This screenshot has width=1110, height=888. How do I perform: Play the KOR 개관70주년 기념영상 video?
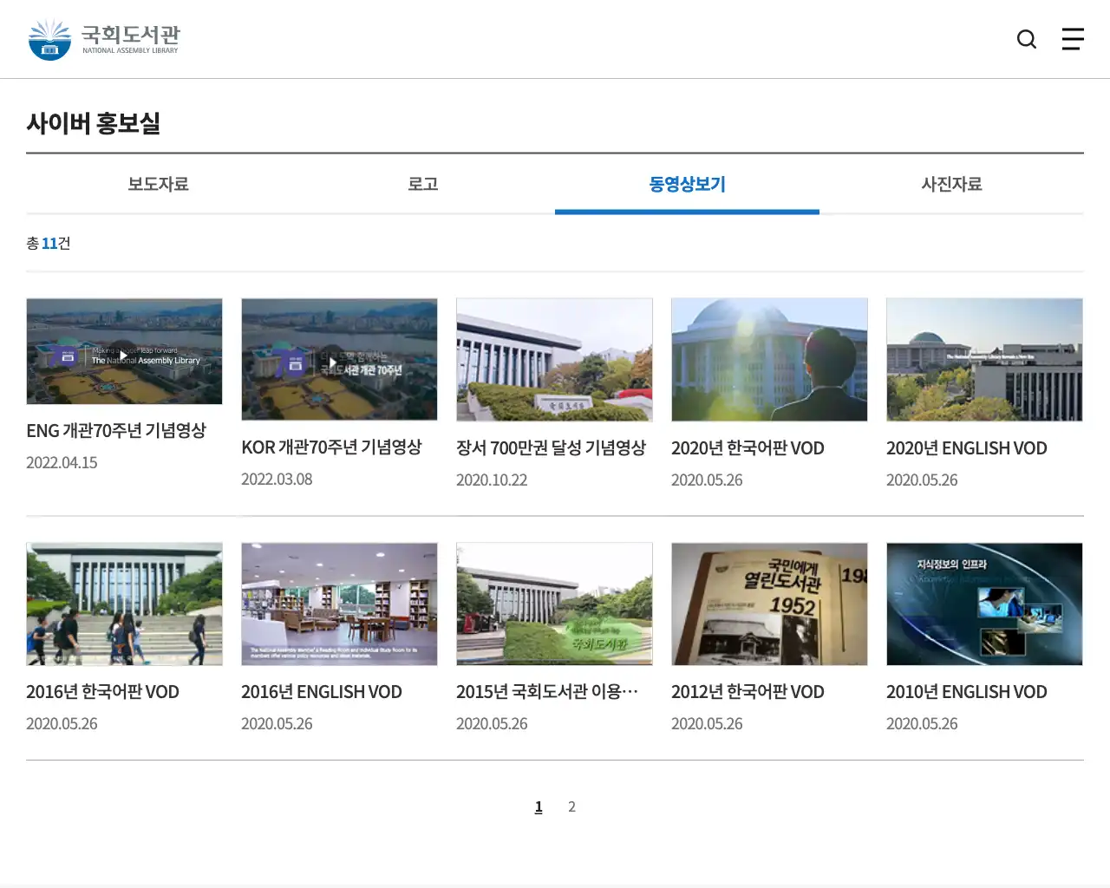coord(339,360)
